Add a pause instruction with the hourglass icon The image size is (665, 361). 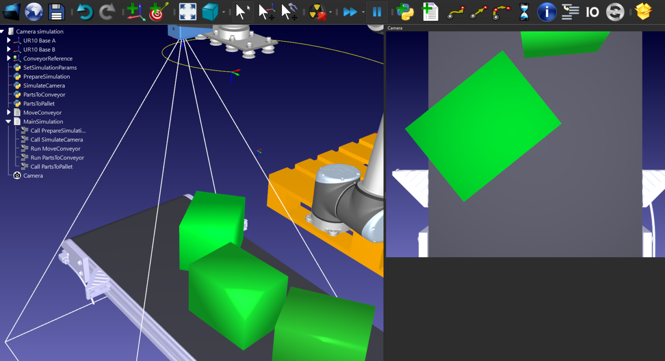(x=523, y=12)
